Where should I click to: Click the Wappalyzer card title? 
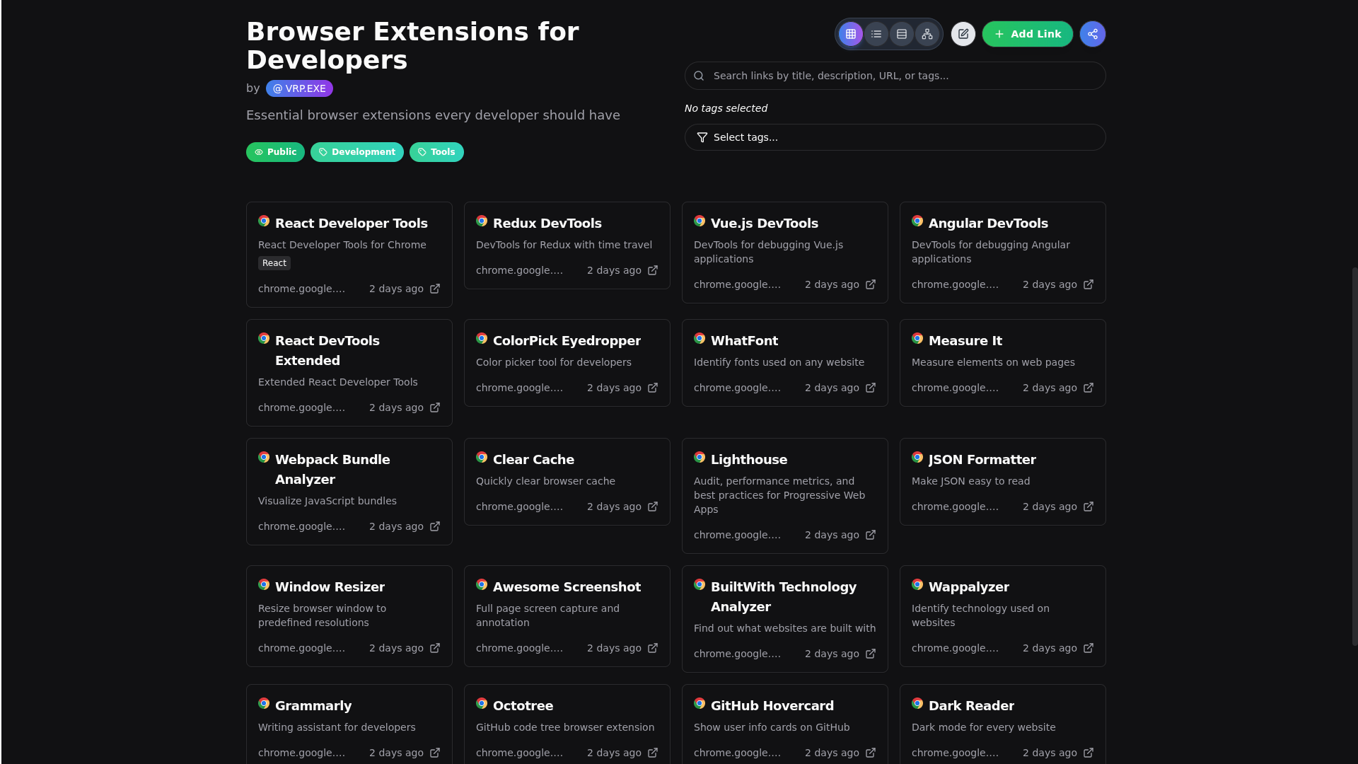pos(969,587)
